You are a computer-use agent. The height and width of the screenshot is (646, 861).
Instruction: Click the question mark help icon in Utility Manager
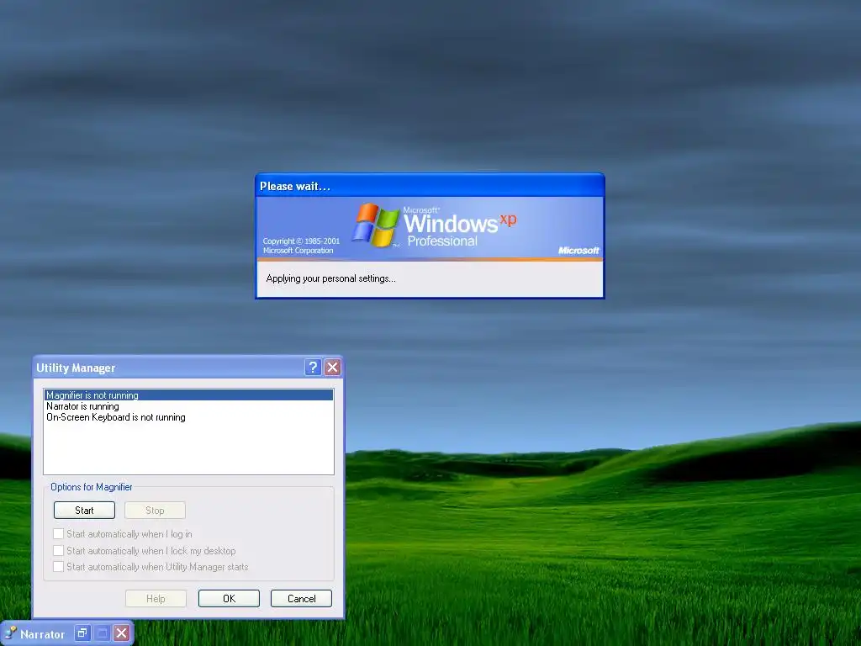click(x=313, y=367)
